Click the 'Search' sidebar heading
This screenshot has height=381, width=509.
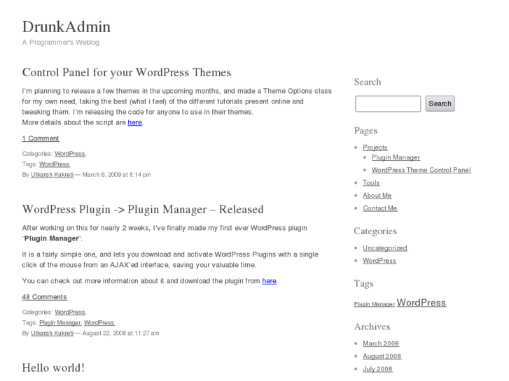coord(368,82)
